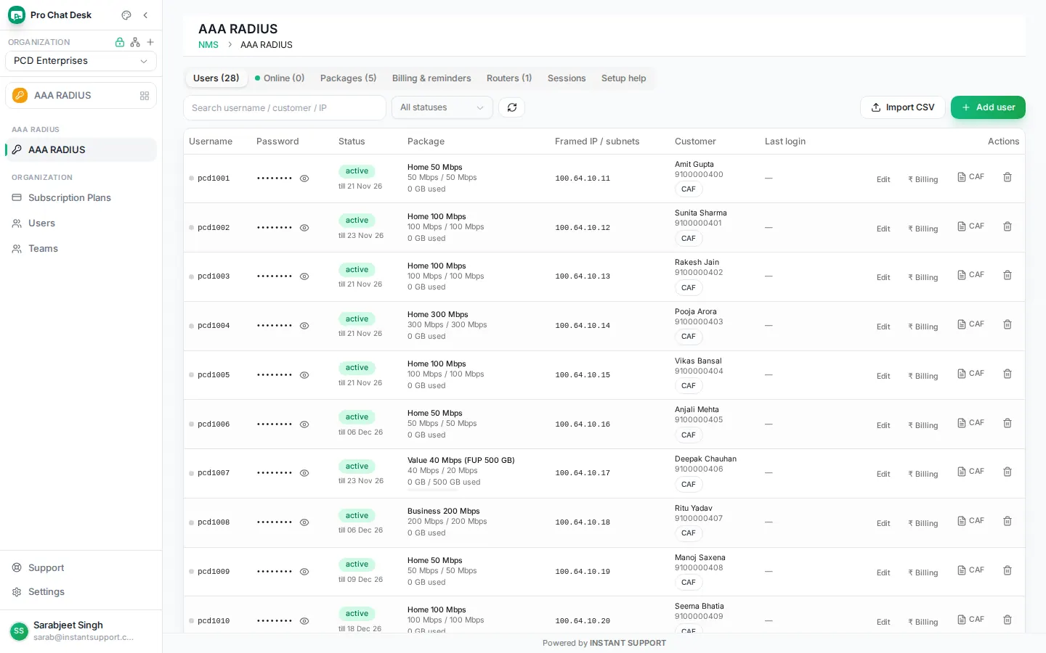
Task: Delete user pcd1005 with the trash icon
Action: click(x=1008, y=374)
